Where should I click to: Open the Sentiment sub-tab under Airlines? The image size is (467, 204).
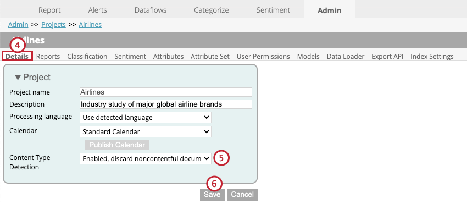pyautogui.click(x=130, y=57)
